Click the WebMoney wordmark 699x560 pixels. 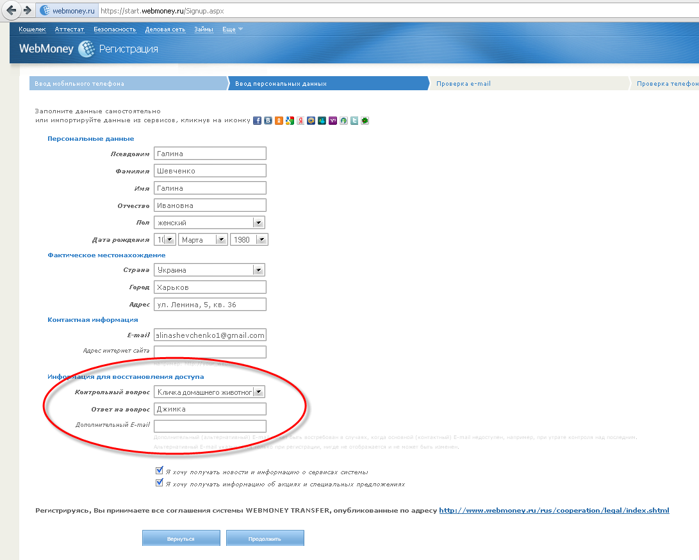click(x=46, y=49)
